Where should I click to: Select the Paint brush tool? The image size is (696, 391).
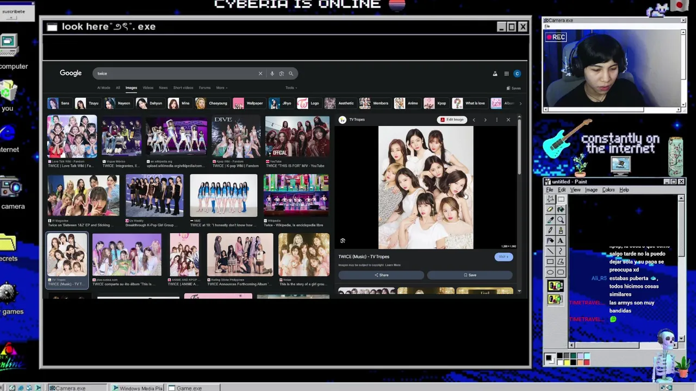tap(561, 230)
